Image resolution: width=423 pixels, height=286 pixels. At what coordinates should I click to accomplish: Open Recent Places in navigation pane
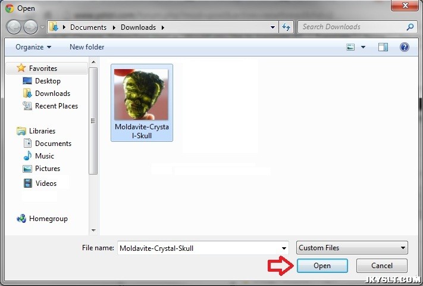57,106
